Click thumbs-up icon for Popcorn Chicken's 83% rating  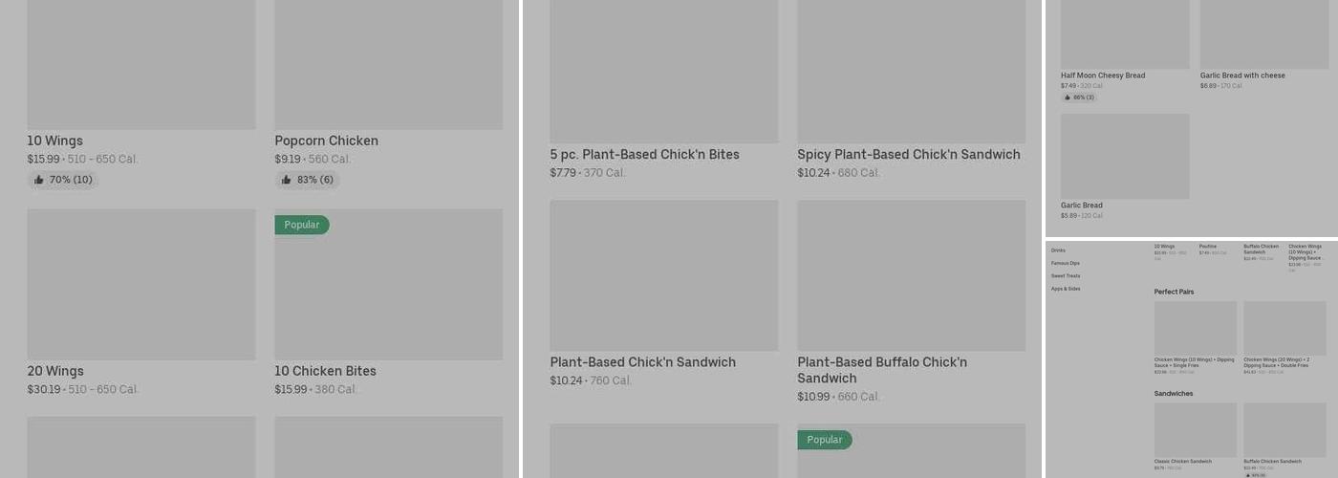click(287, 180)
